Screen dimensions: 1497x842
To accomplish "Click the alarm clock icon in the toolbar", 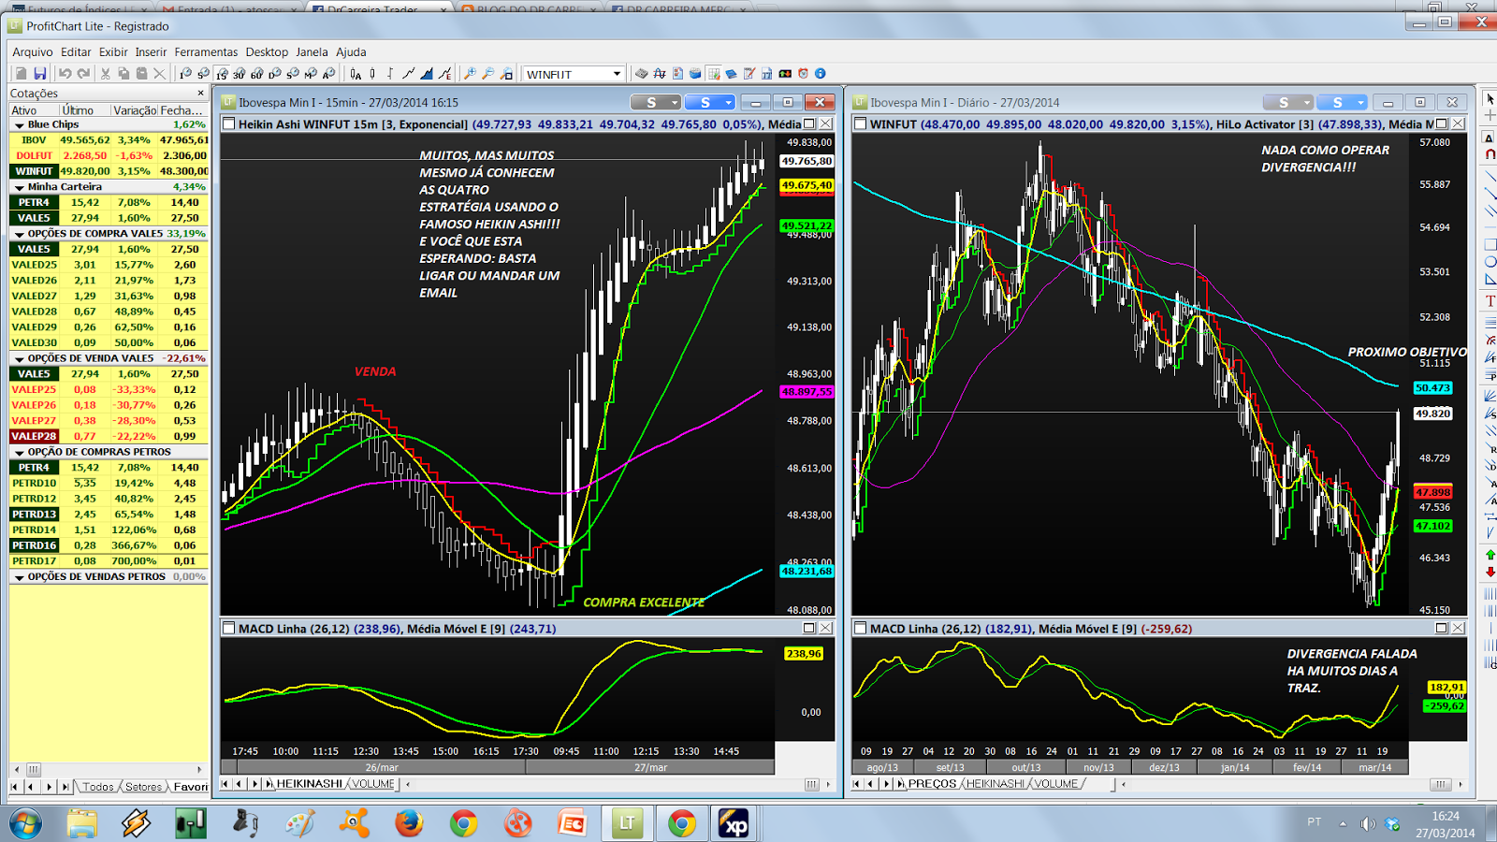I will click(x=803, y=73).
